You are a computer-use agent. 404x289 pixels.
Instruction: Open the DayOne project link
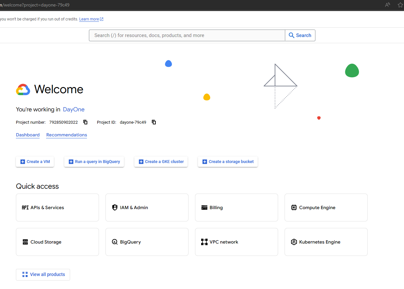click(x=74, y=109)
